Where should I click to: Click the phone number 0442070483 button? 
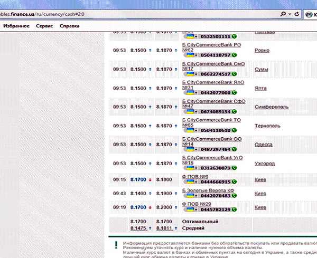(215, 196)
